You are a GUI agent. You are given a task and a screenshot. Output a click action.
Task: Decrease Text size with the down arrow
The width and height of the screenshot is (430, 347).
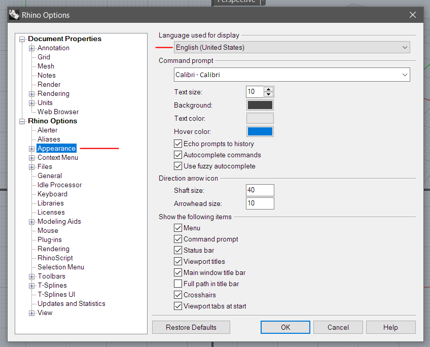tap(268, 94)
